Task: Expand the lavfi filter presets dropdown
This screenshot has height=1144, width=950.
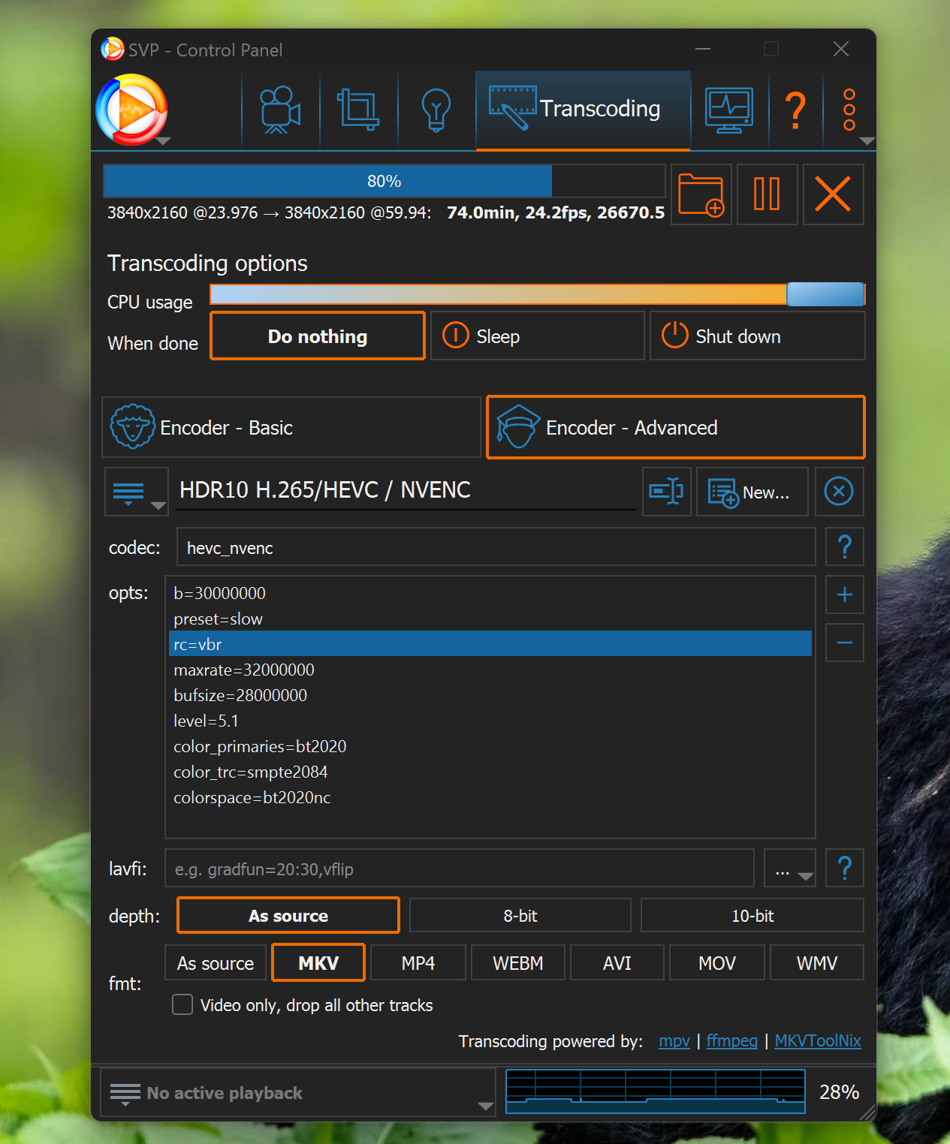Action: coord(790,869)
